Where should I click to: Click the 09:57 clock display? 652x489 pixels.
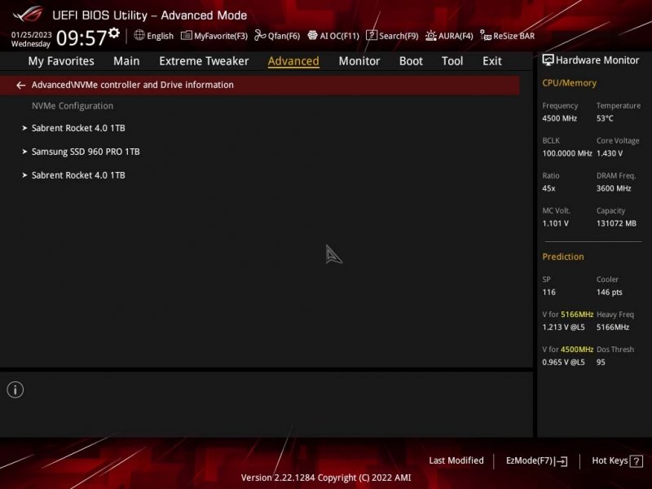pos(81,37)
